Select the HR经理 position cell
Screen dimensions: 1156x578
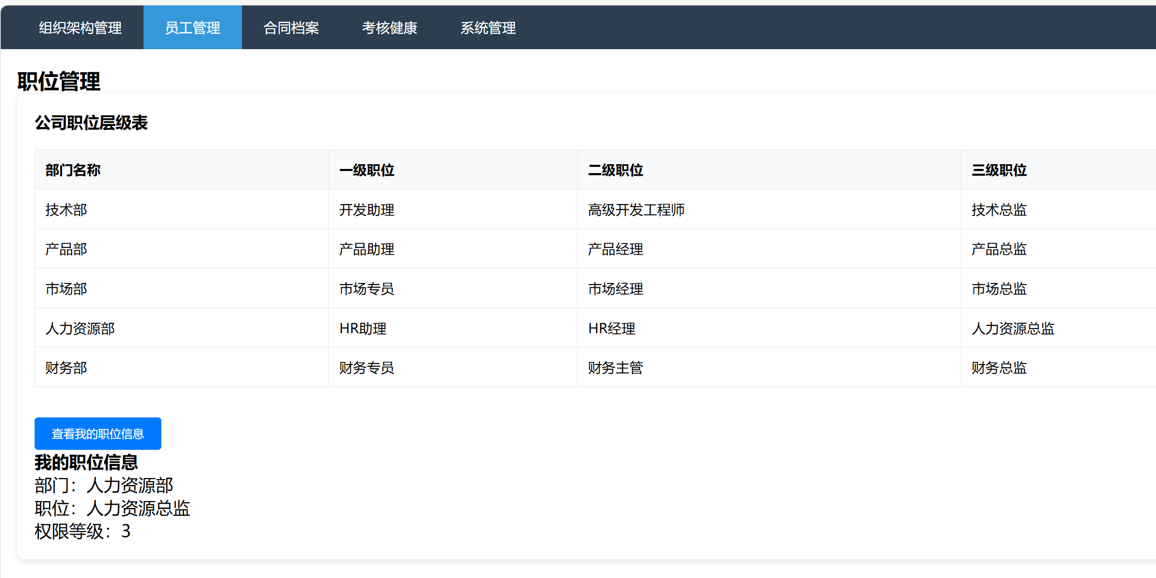pos(611,328)
